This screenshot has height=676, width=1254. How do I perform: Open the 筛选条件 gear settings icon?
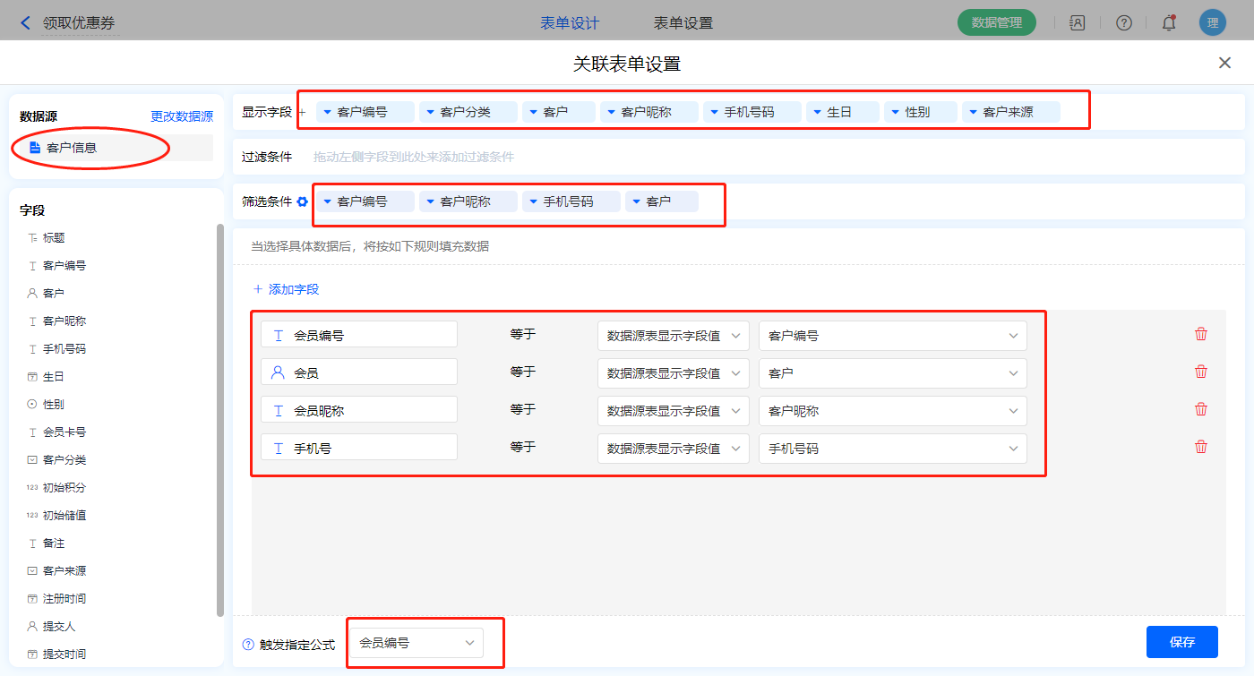pyautogui.click(x=303, y=202)
